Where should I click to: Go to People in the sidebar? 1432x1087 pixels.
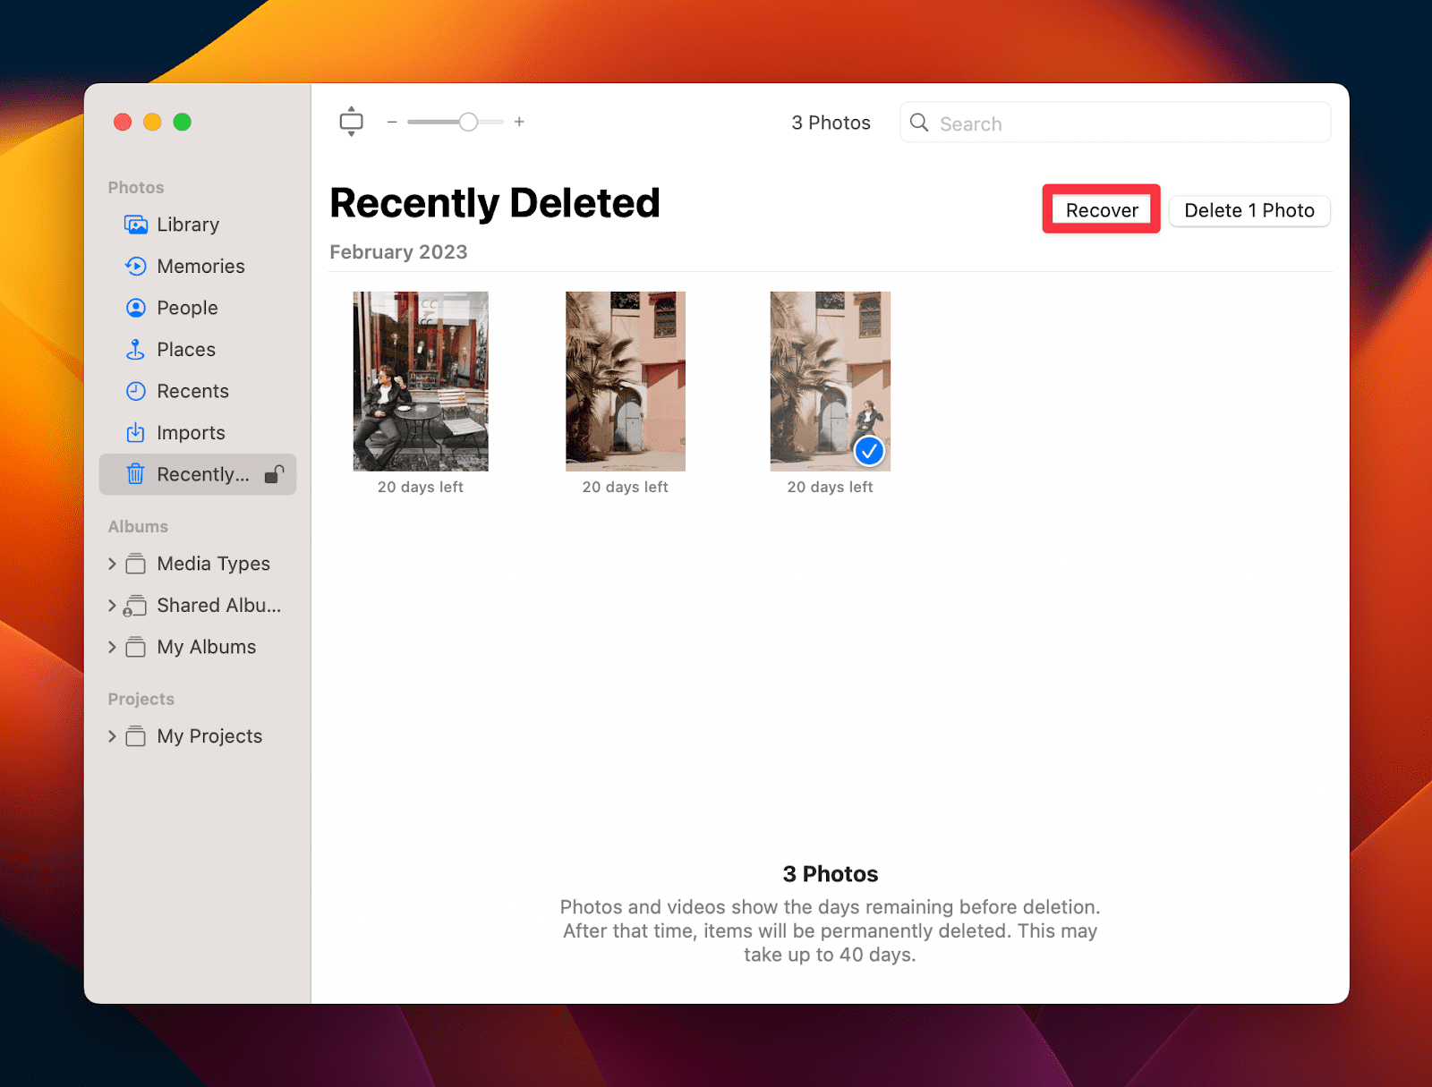(x=198, y=308)
